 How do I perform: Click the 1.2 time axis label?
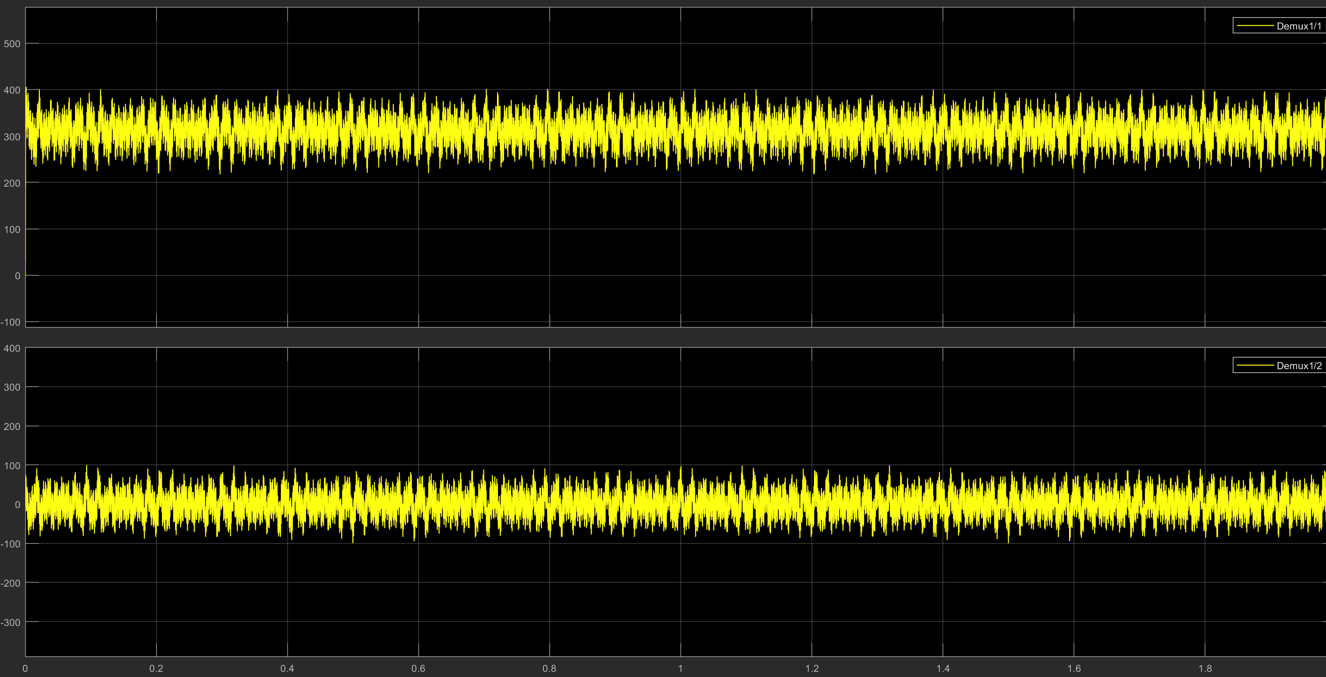(812, 668)
